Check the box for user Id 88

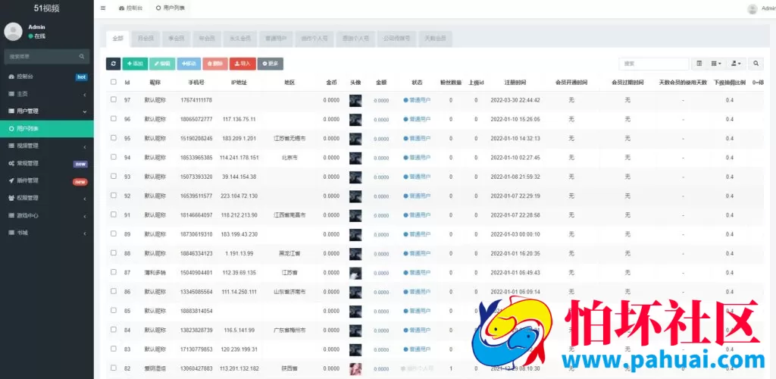(114, 253)
